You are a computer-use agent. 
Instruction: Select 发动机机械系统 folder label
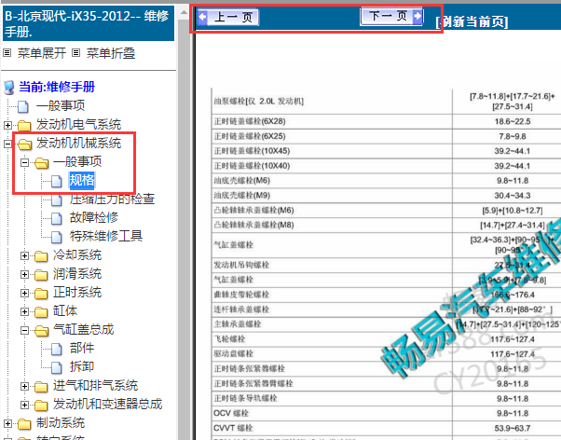[x=78, y=143]
